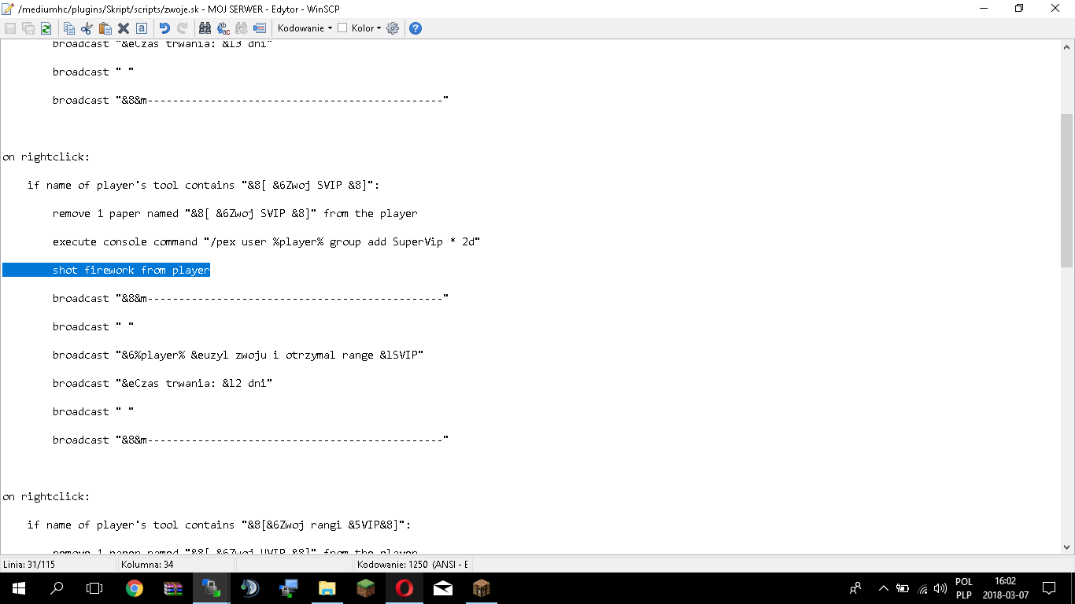Open editor preferences gear icon

tap(393, 28)
